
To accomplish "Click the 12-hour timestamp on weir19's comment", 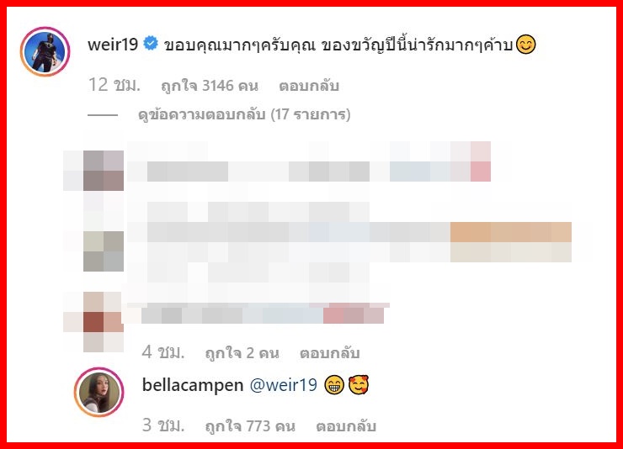I will pyautogui.click(x=114, y=85).
